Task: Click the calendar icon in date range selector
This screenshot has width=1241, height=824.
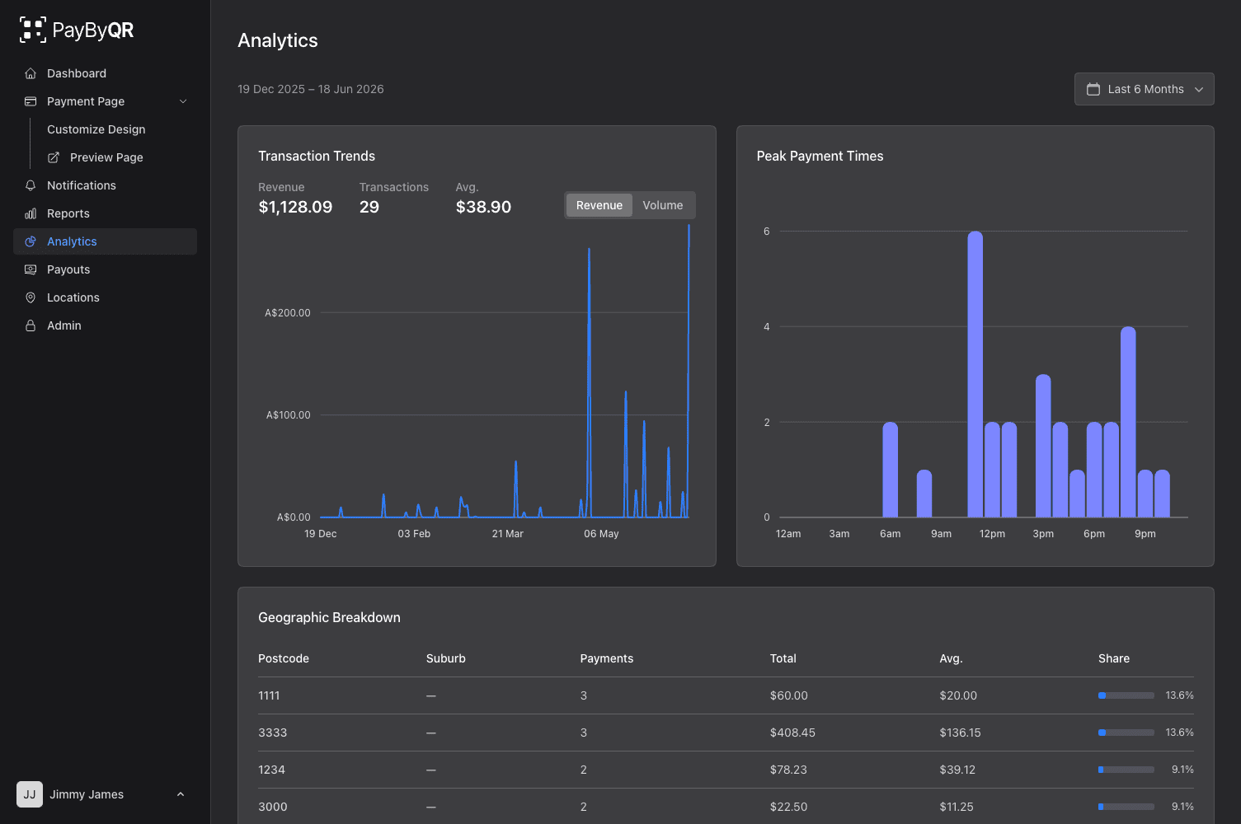Action: point(1093,89)
